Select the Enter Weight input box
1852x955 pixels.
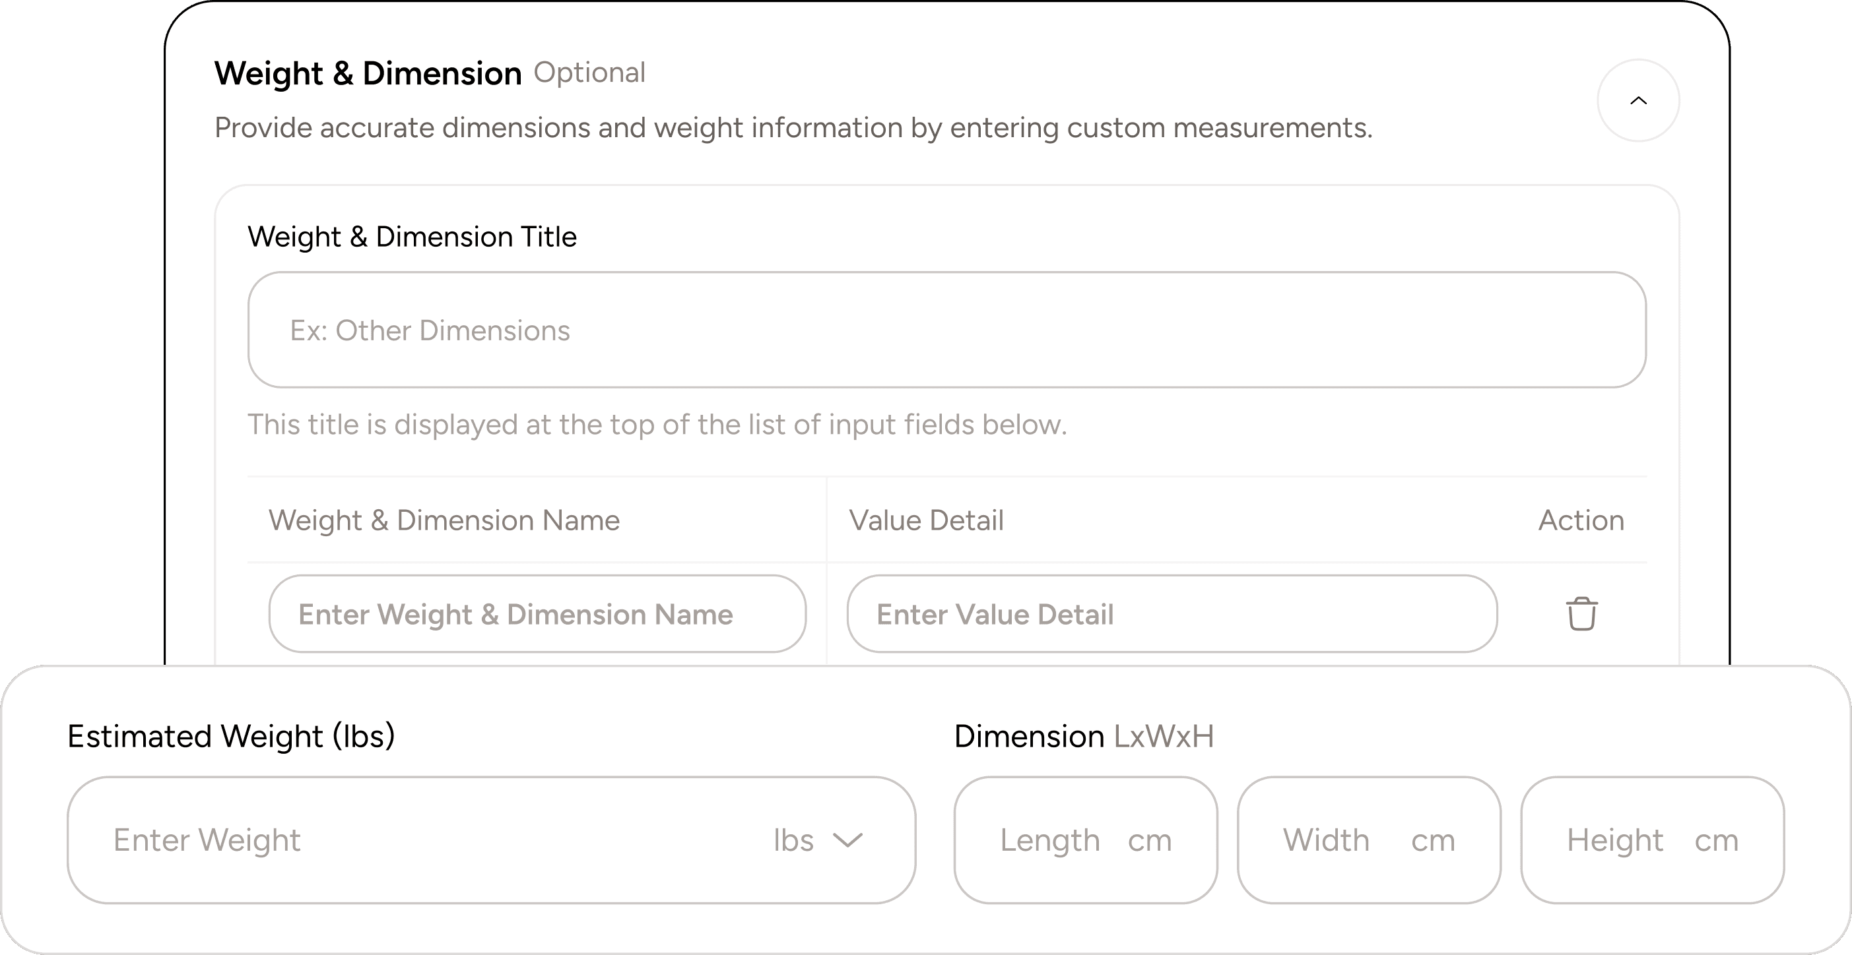[360, 840]
